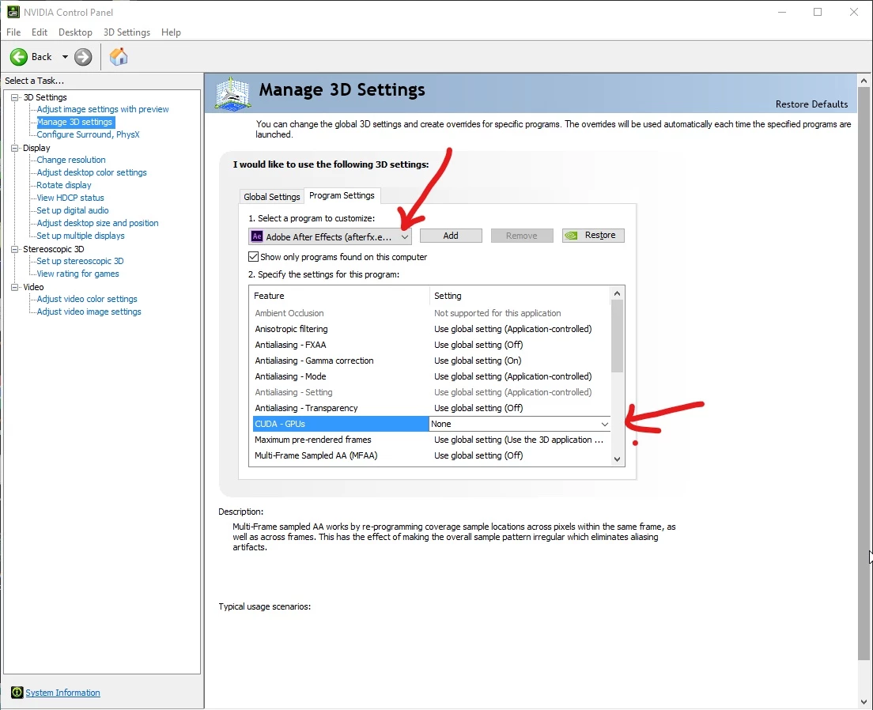Click the main panel vertical scrollbar thumb
This screenshot has width=873, height=710.
pos(864,374)
